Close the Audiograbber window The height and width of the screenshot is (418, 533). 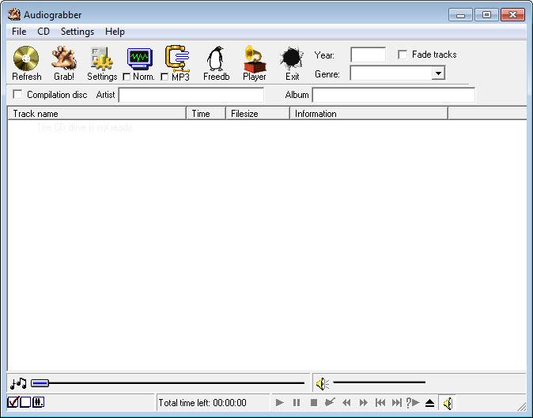pyautogui.click(x=512, y=15)
